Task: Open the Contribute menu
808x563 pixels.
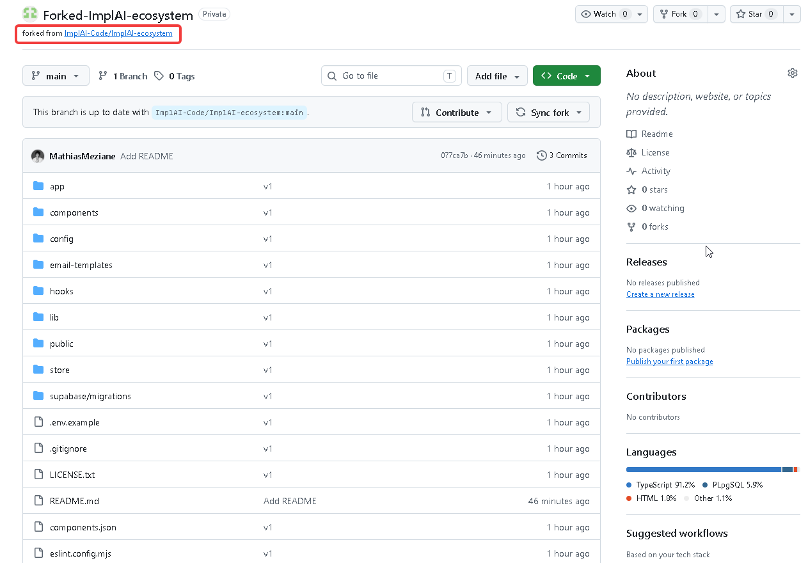Action: click(x=457, y=113)
